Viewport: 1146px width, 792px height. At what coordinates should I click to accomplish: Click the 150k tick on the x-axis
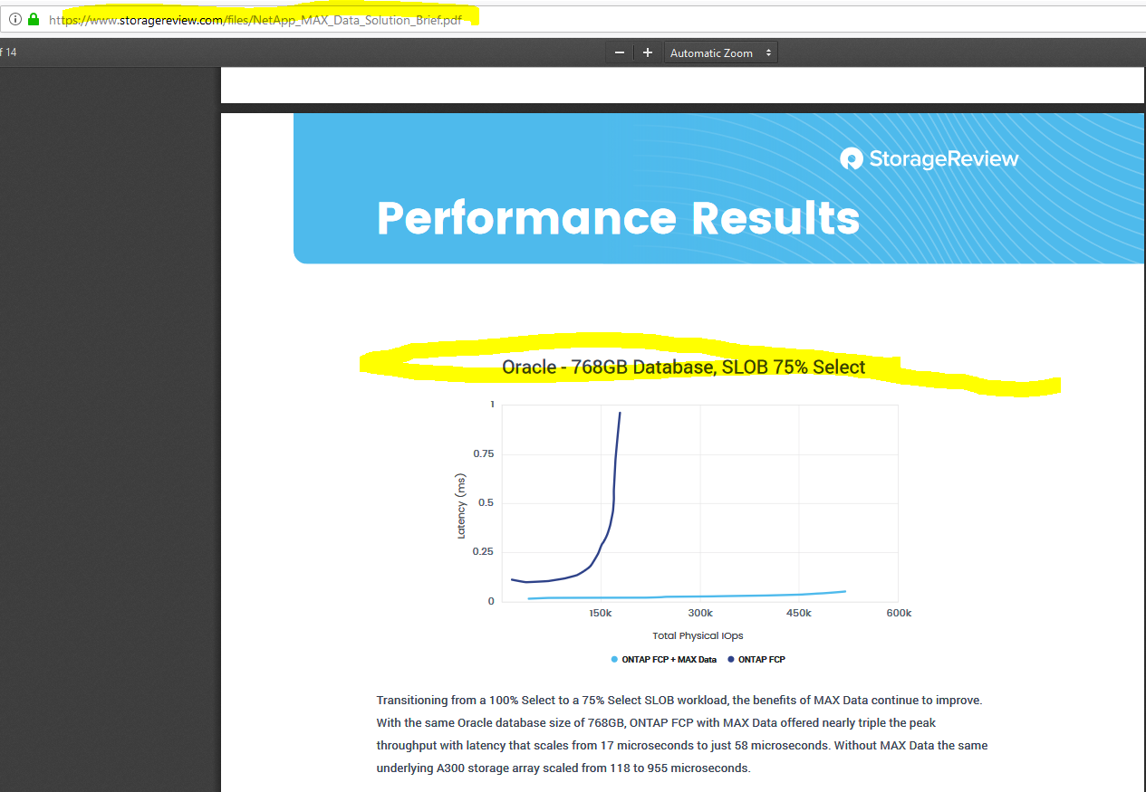[600, 614]
